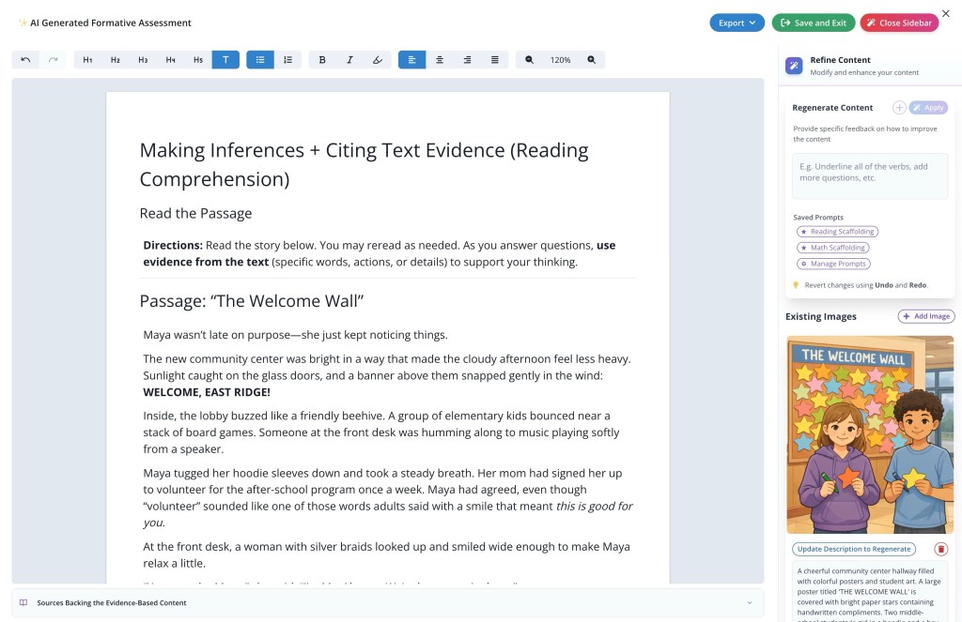Apply Heading 2 style

coord(116,59)
